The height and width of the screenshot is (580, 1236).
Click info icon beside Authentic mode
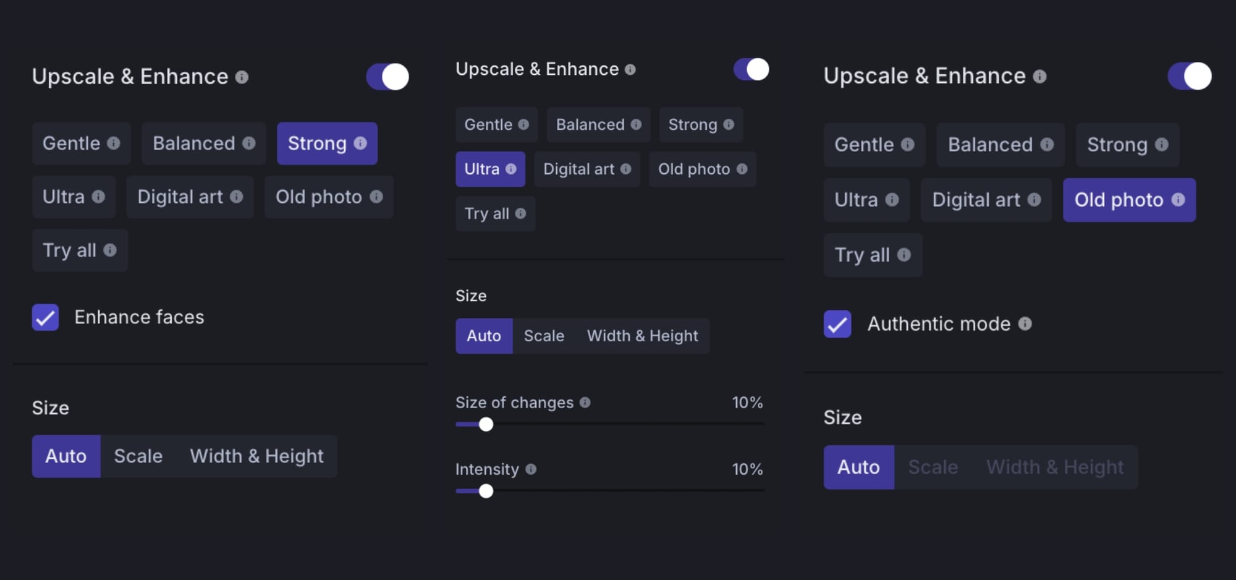tap(1025, 324)
